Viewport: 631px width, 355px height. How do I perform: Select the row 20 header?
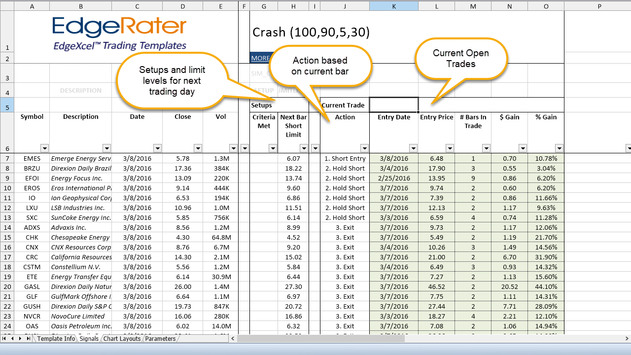(x=7, y=286)
